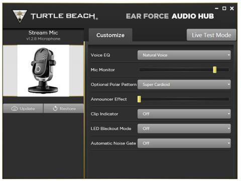Open the Clip Indicator dropdown
Viewport: 241px width, 181px height.
(x=184, y=114)
